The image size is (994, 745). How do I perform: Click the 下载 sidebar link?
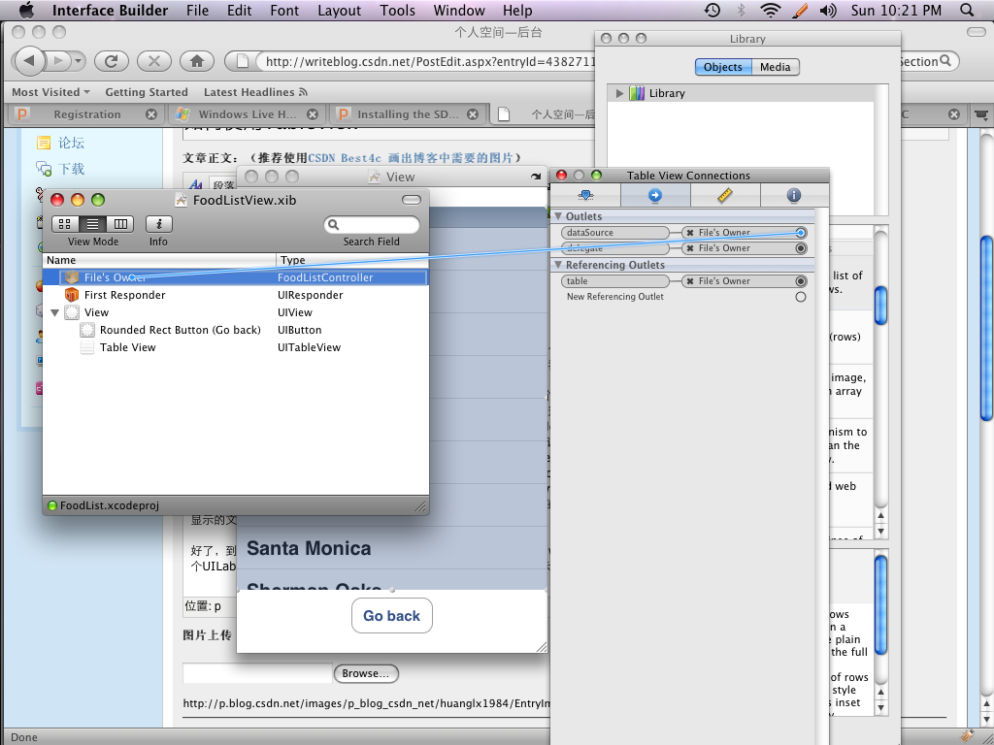(71, 169)
